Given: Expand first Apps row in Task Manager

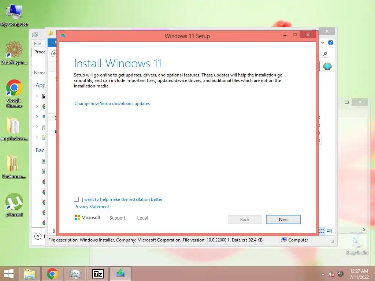Looking at the screenshot, I should [x=37, y=96].
